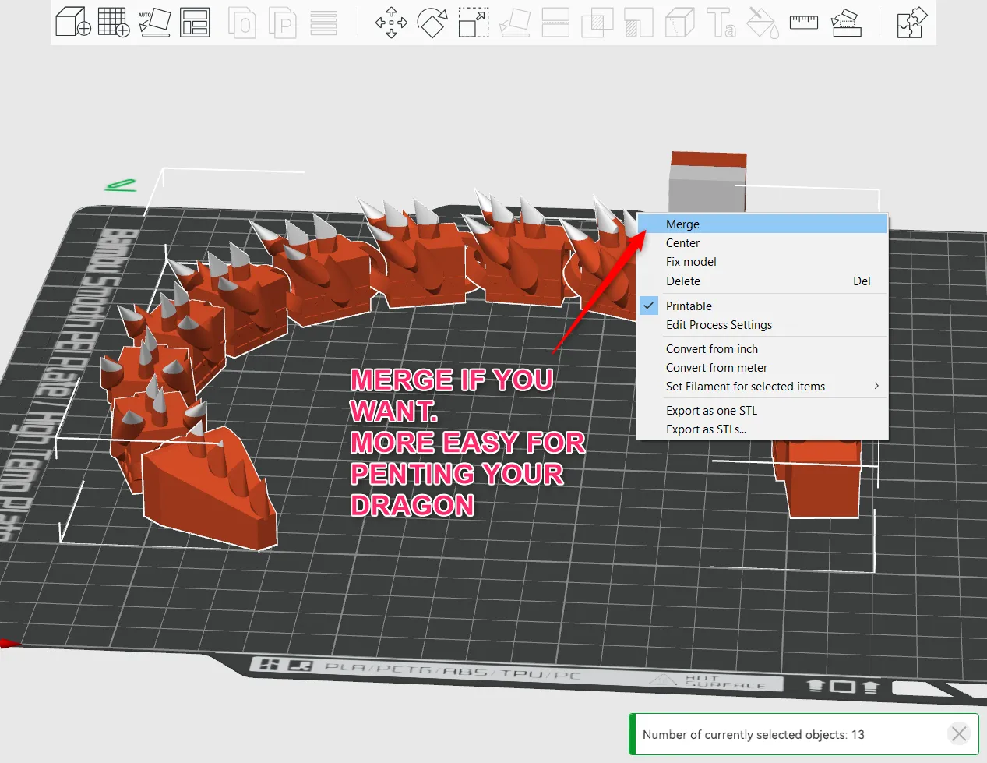987x763 pixels.
Task: Activate the Rotate tool
Action: pos(432,23)
